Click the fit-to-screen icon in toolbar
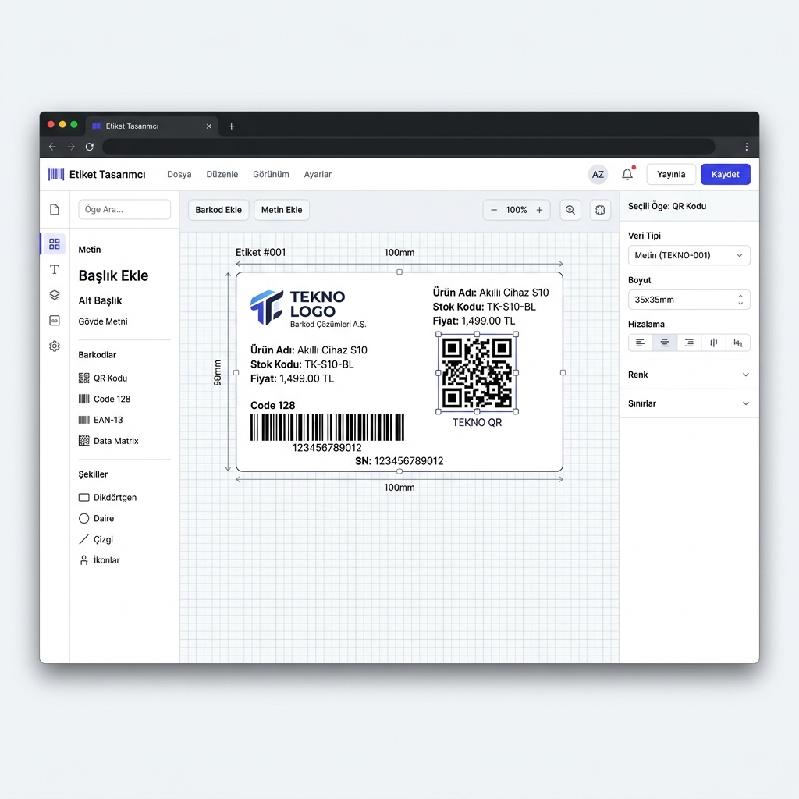Image resolution: width=799 pixels, height=799 pixels. [x=600, y=210]
